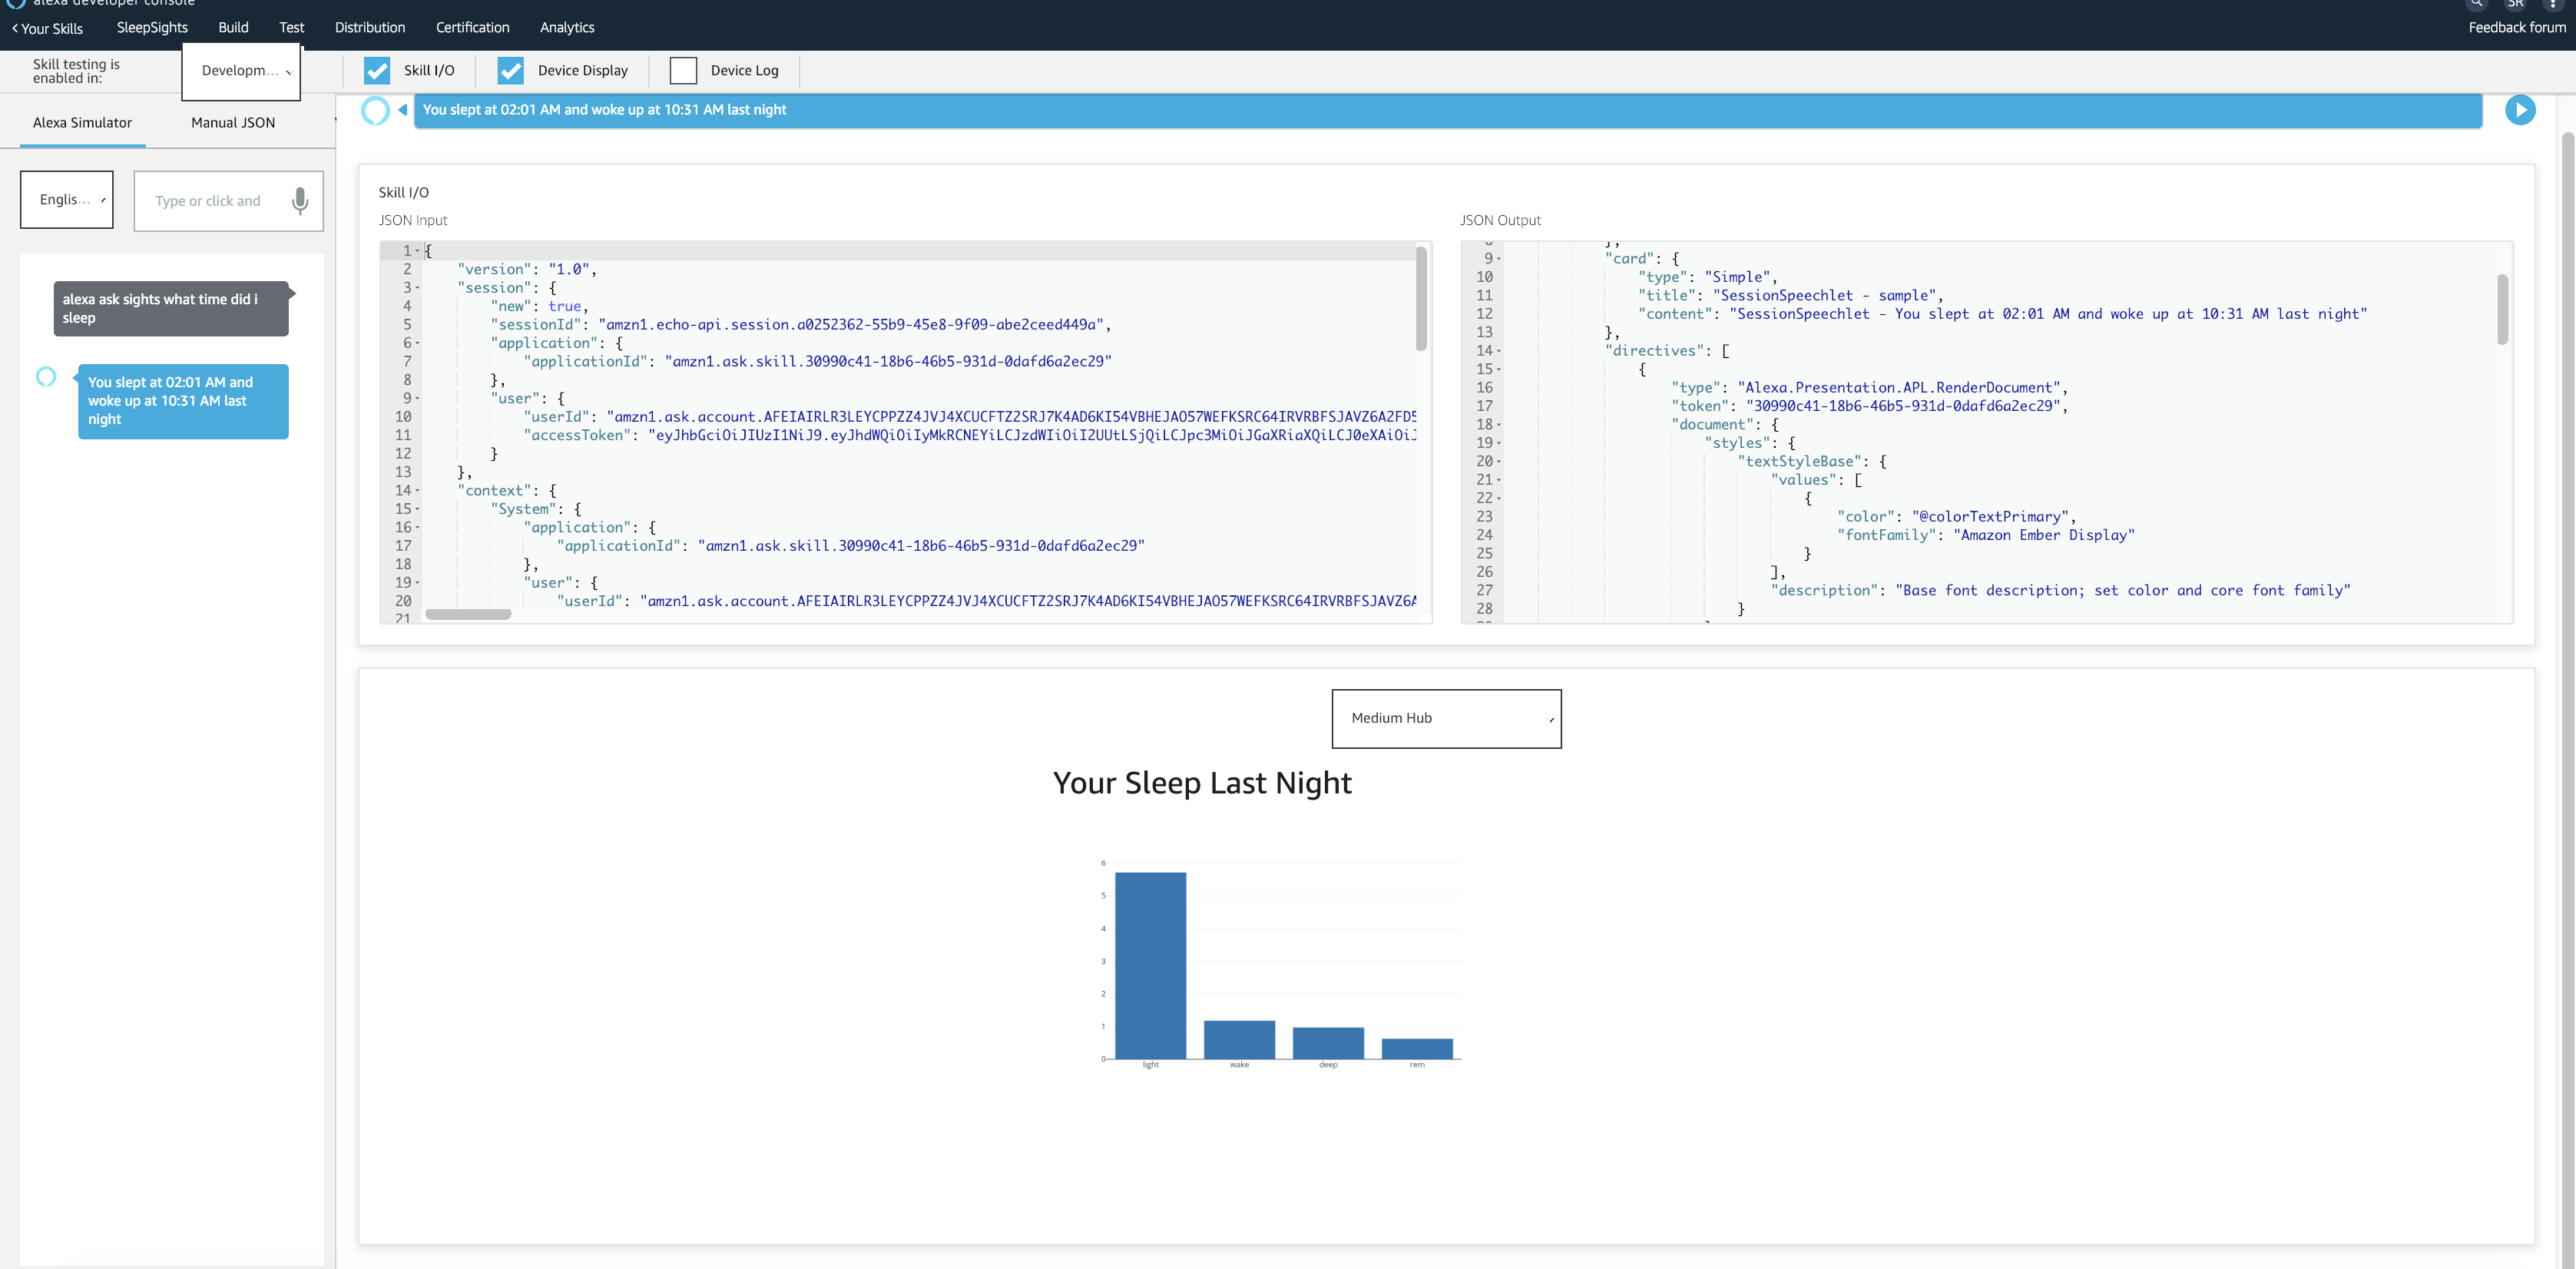Switch to the Manual JSON tab
This screenshot has width=2576, height=1269.
pos(233,123)
